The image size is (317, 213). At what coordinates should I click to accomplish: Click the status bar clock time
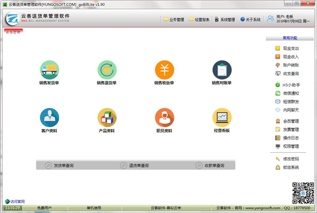pos(12,208)
